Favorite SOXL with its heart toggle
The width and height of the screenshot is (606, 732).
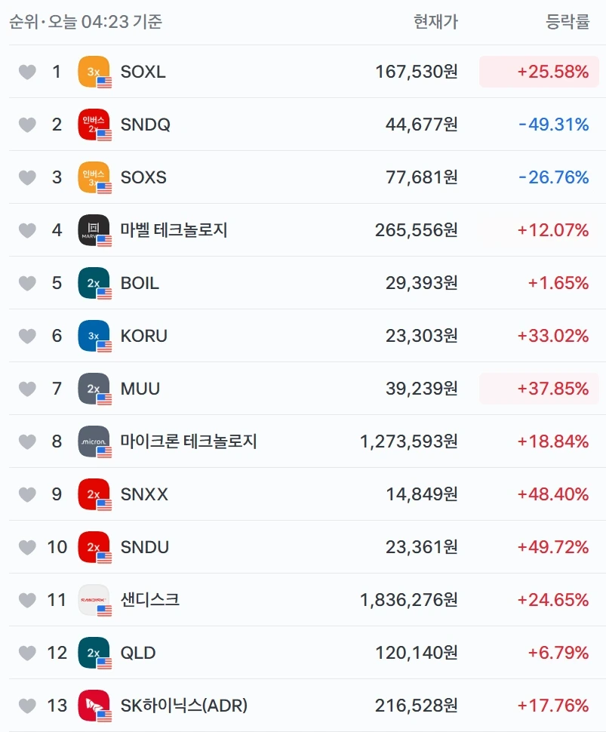(27, 72)
